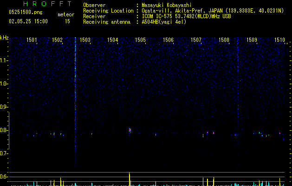Click the meteor count value 15

[x=67, y=21]
